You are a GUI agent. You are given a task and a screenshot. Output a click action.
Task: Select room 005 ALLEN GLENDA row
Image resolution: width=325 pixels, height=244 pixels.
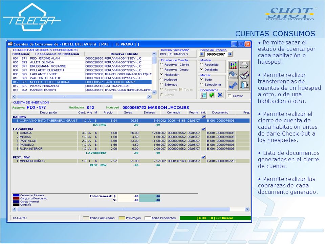[82, 62]
